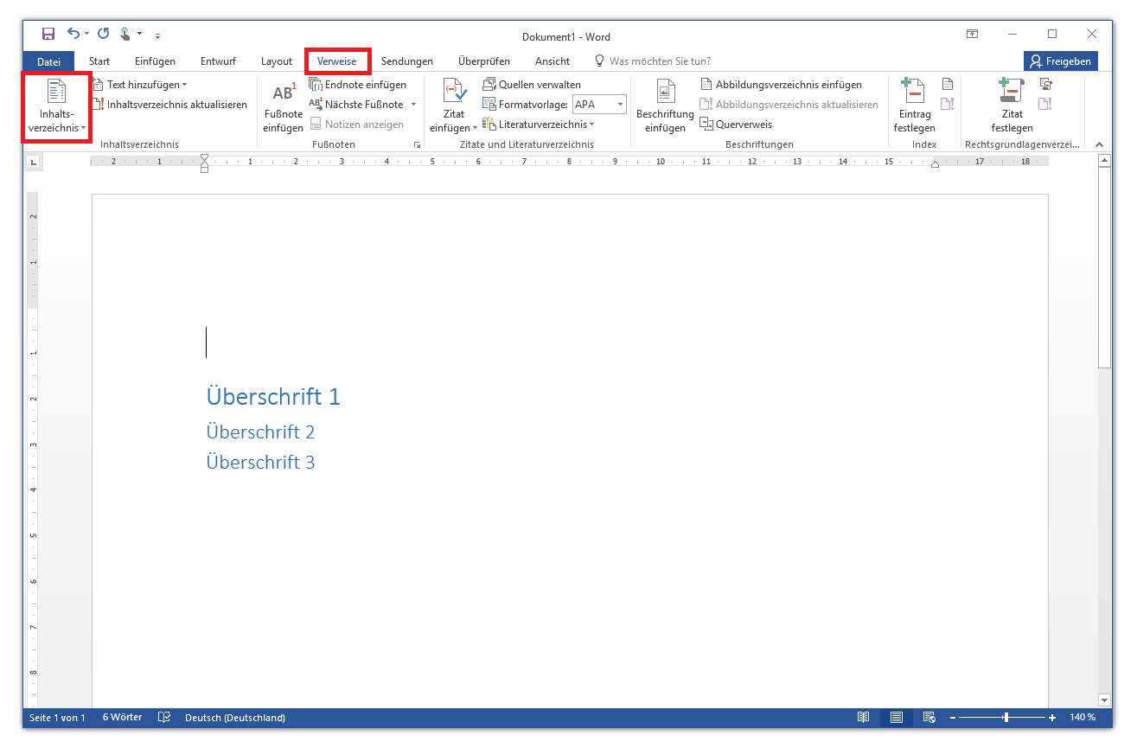
Task: Open the undo history dropdown arrow
Action: 87,35
